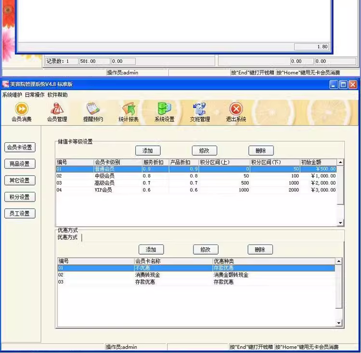361x353 pixels.
Task: Select the 消费转现金 discount row
Action: tap(196, 275)
